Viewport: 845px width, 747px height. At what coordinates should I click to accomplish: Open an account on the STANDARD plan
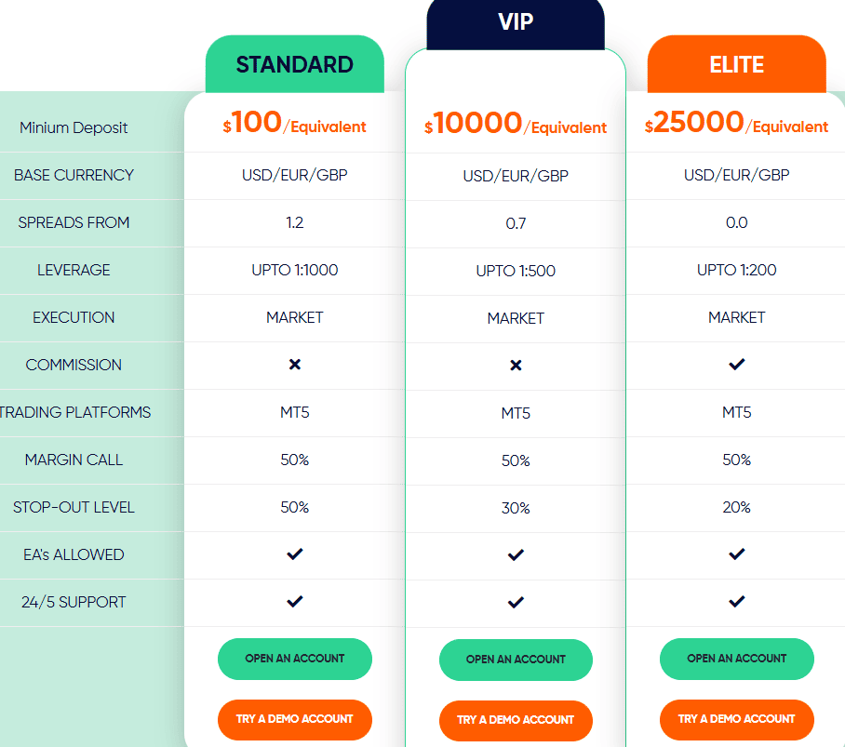tap(294, 659)
